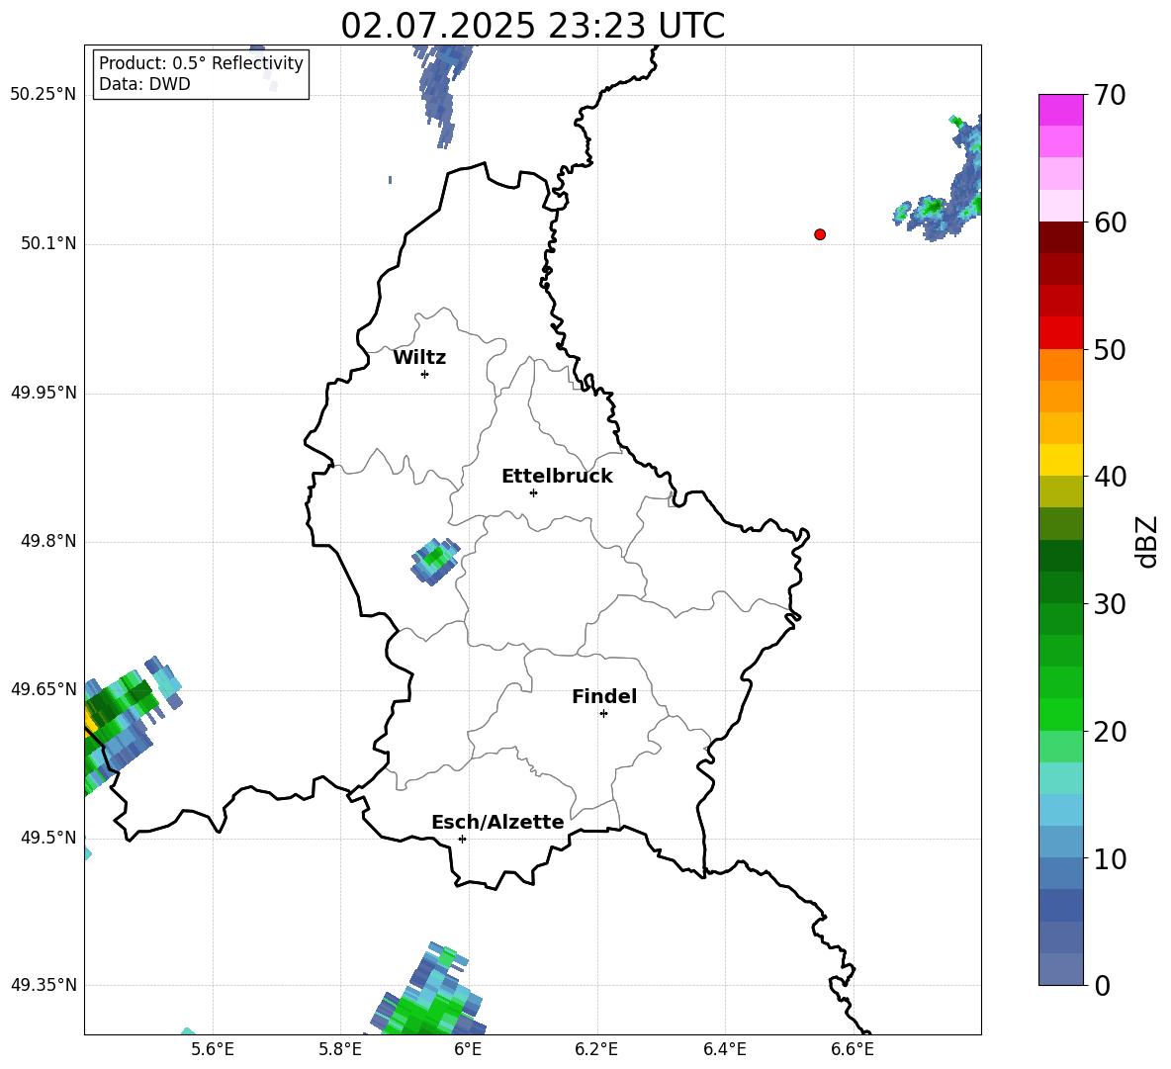1171x1069 pixels.
Task: Click the bright green swatch just above 20
Action: click(x=1060, y=714)
